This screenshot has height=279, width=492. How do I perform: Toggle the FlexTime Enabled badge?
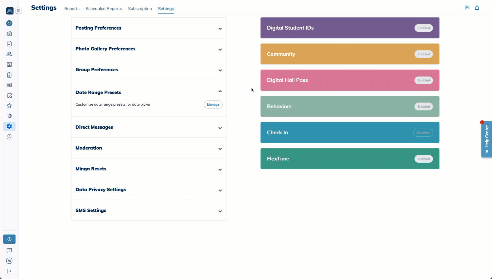(x=423, y=159)
